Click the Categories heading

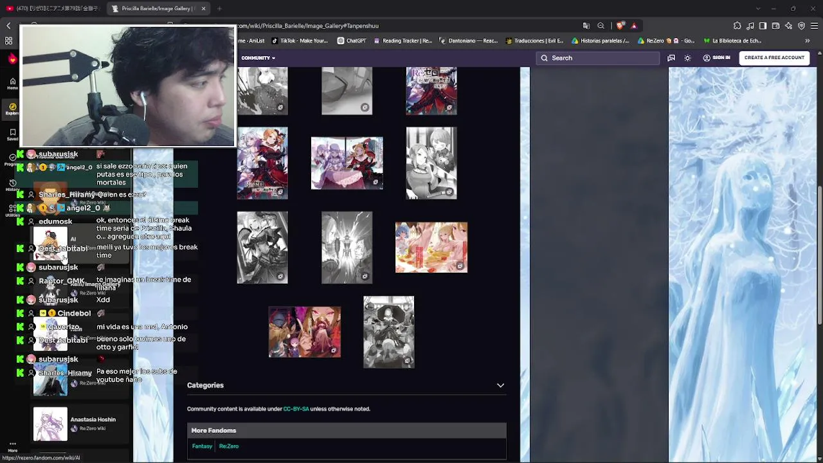point(205,385)
